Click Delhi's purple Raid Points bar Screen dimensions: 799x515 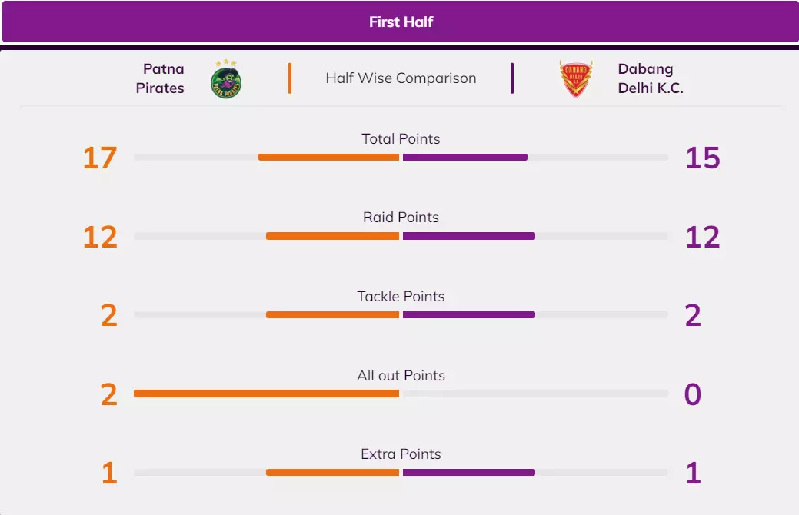click(x=469, y=236)
